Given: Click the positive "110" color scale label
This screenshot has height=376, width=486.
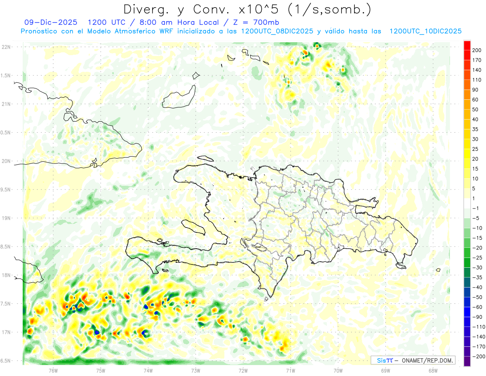Looking at the screenshot, I should pos(477,80).
